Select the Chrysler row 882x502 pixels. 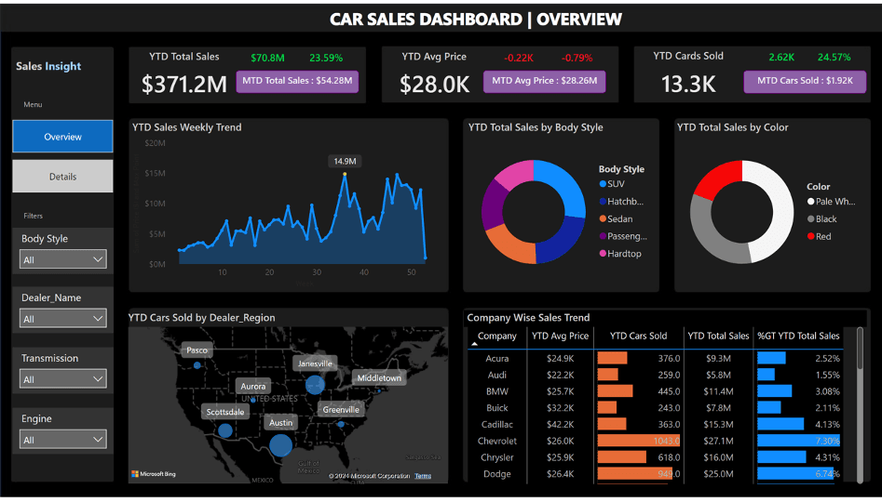654,457
